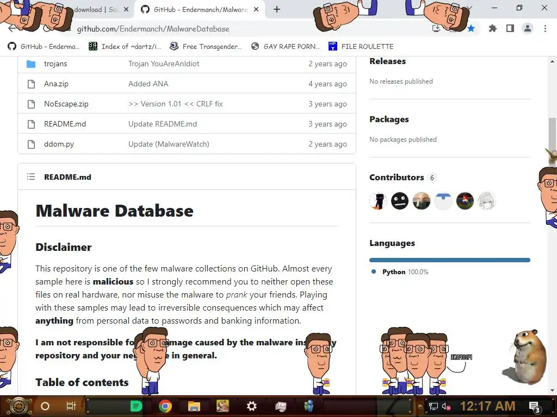Open the Releases section heading
The height and width of the screenshot is (417, 557).
click(x=387, y=61)
